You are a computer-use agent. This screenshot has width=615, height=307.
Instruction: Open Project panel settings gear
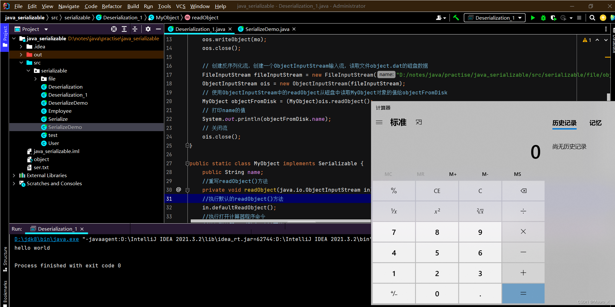point(148,29)
